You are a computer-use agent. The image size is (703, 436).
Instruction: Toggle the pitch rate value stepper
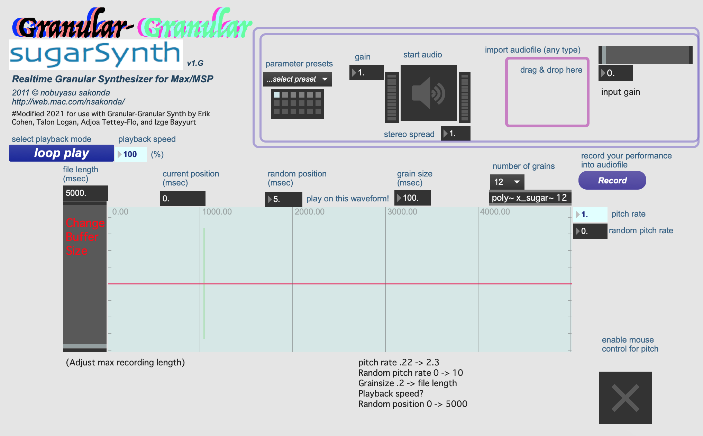coord(576,214)
